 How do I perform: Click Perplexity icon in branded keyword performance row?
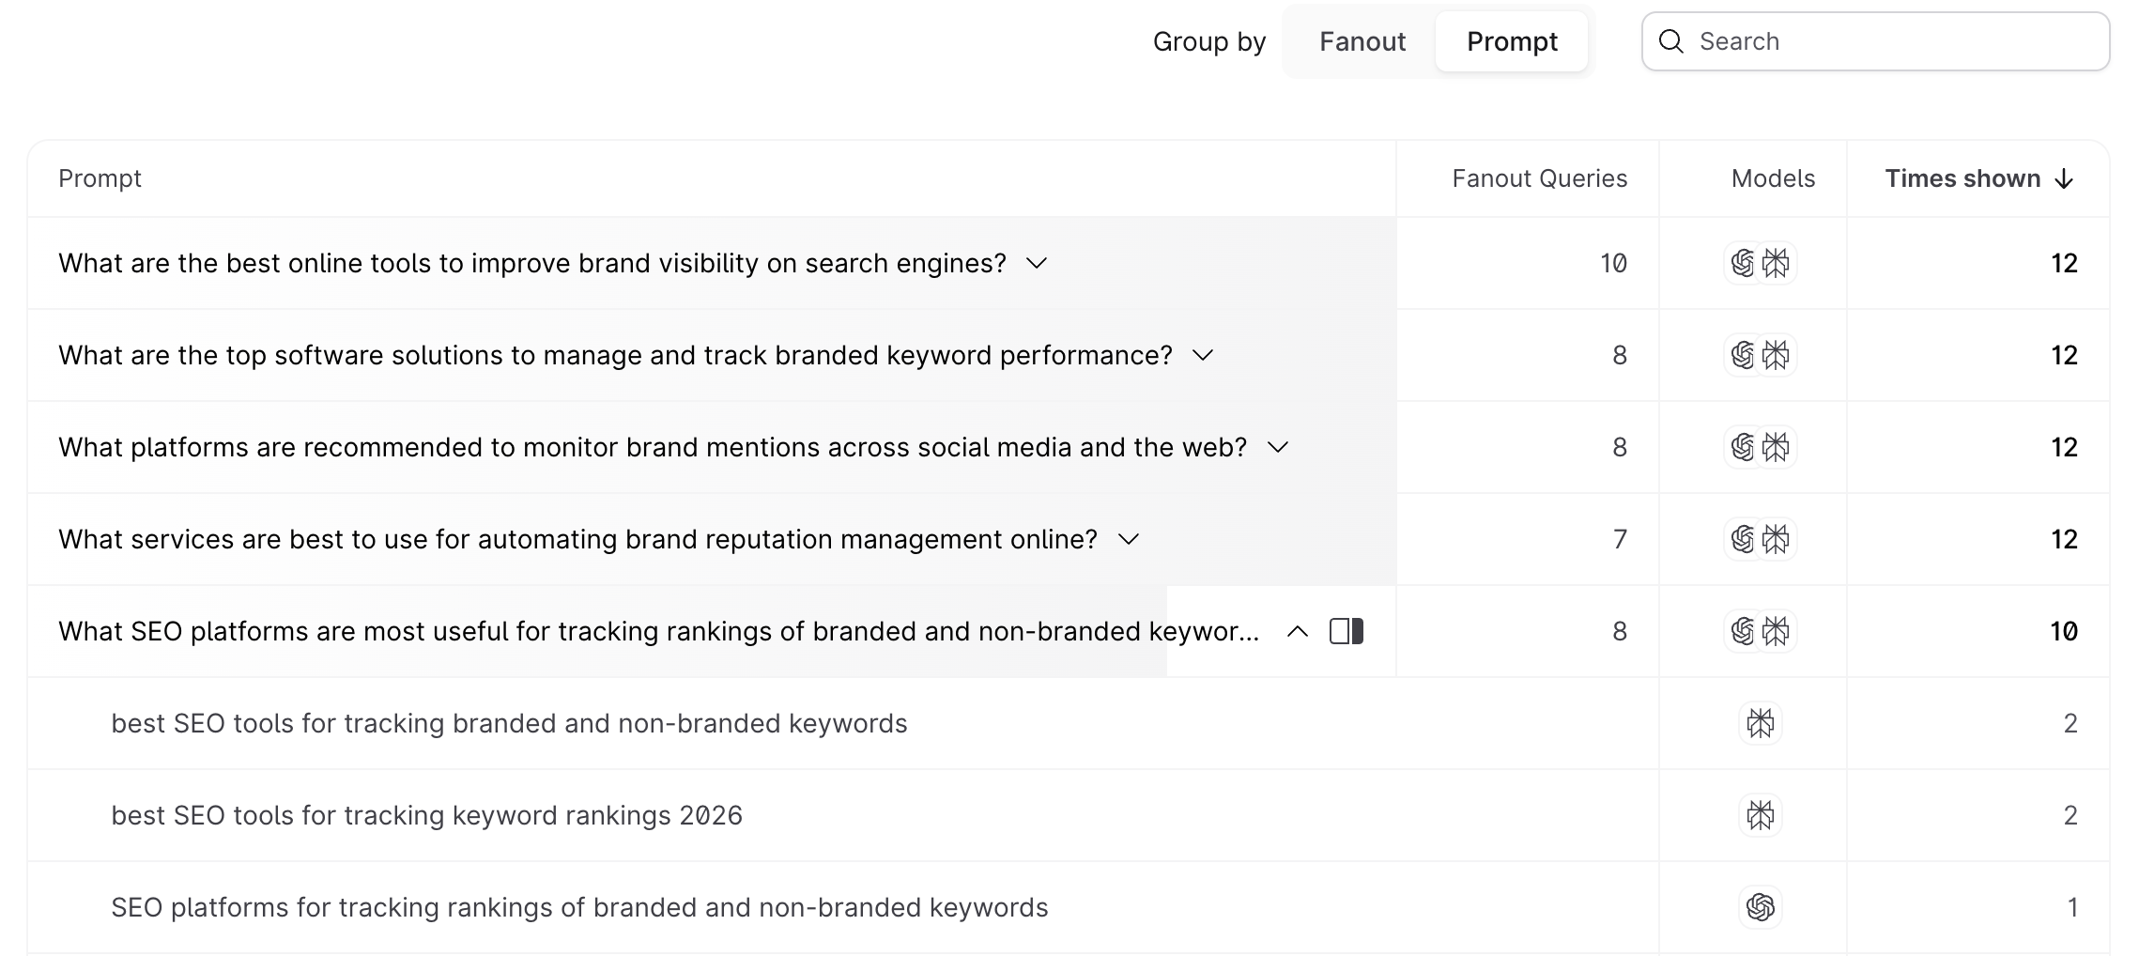1777,355
